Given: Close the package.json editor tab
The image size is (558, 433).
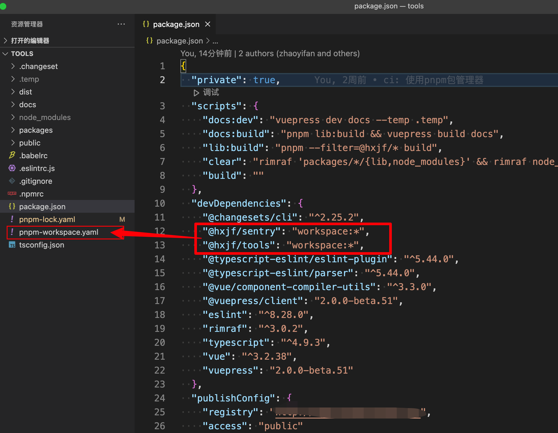Looking at the screenshot, I should pyautogui.click(x=208, y=24).
